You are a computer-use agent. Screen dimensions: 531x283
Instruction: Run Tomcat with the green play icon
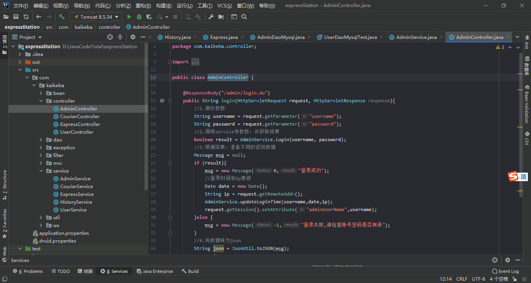[129, 17]
